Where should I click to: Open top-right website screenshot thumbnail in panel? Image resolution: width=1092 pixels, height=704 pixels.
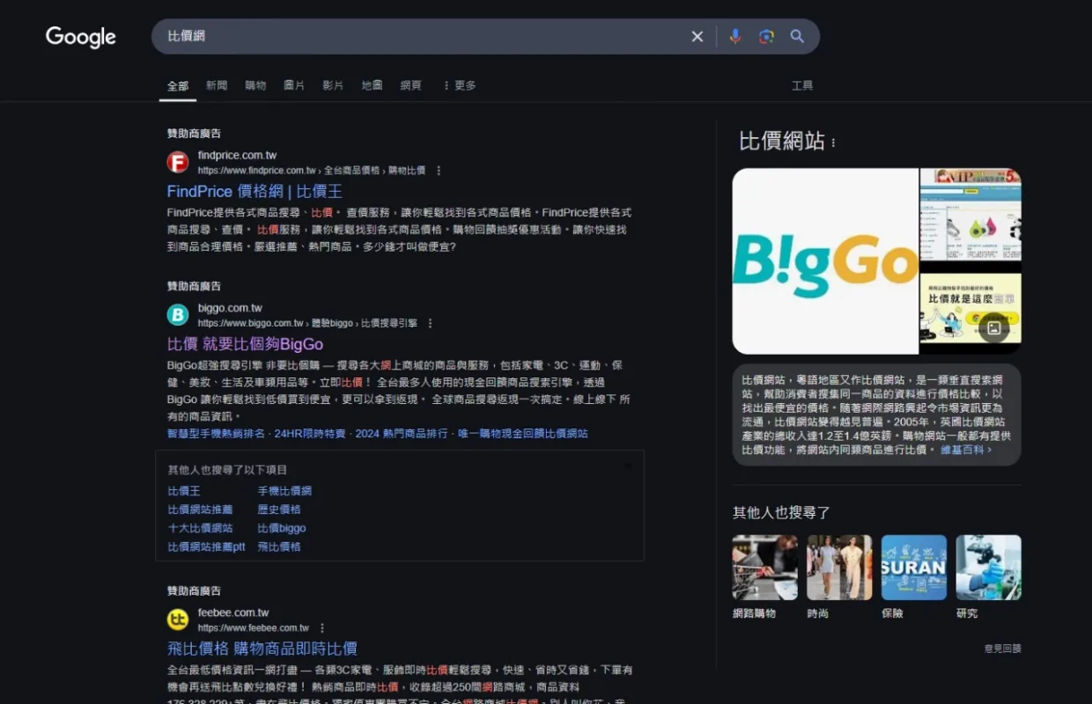point(970,214)
